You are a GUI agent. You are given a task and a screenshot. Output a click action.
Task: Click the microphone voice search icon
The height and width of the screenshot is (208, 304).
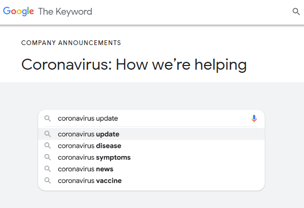tap(254, 118)
